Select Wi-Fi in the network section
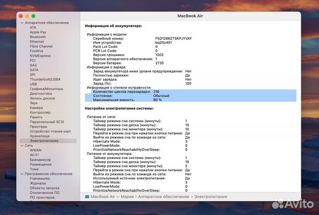 (34, 155)
